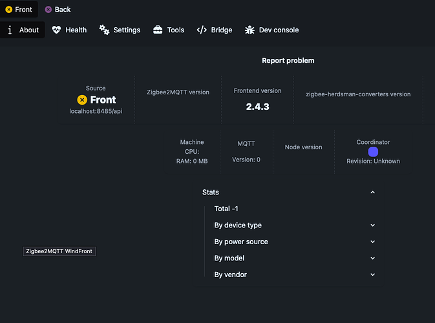Open the Health tab
Viewport: 435px width, 323px height.
(69, 30)
